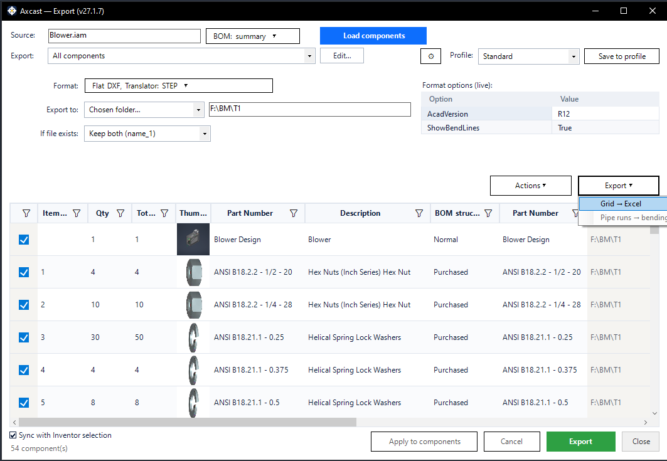
Task: Open the If file exists dropdown
Action: pos(147,134)
